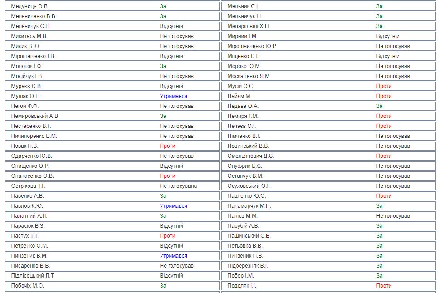Click the Проти vote beside Подоляк І.І.
The image size is (440, 293).
(x=384, y=286)
